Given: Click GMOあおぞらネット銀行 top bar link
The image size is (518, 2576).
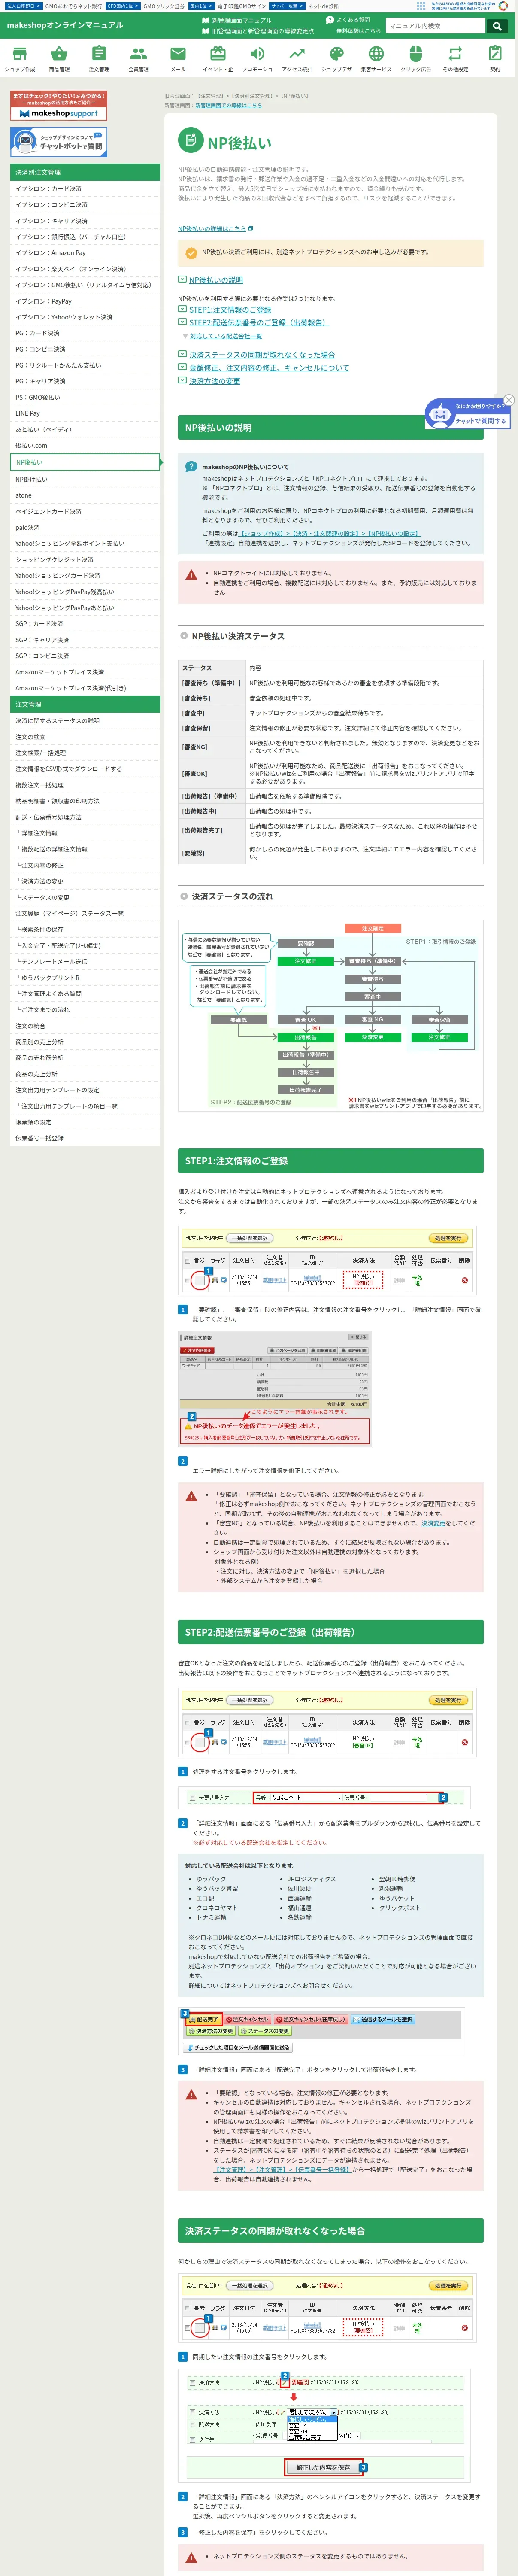Looking at the screenshot, I should point(73,6).
